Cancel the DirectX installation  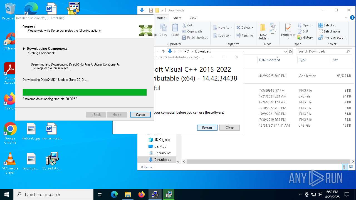[x=140, y=115]
